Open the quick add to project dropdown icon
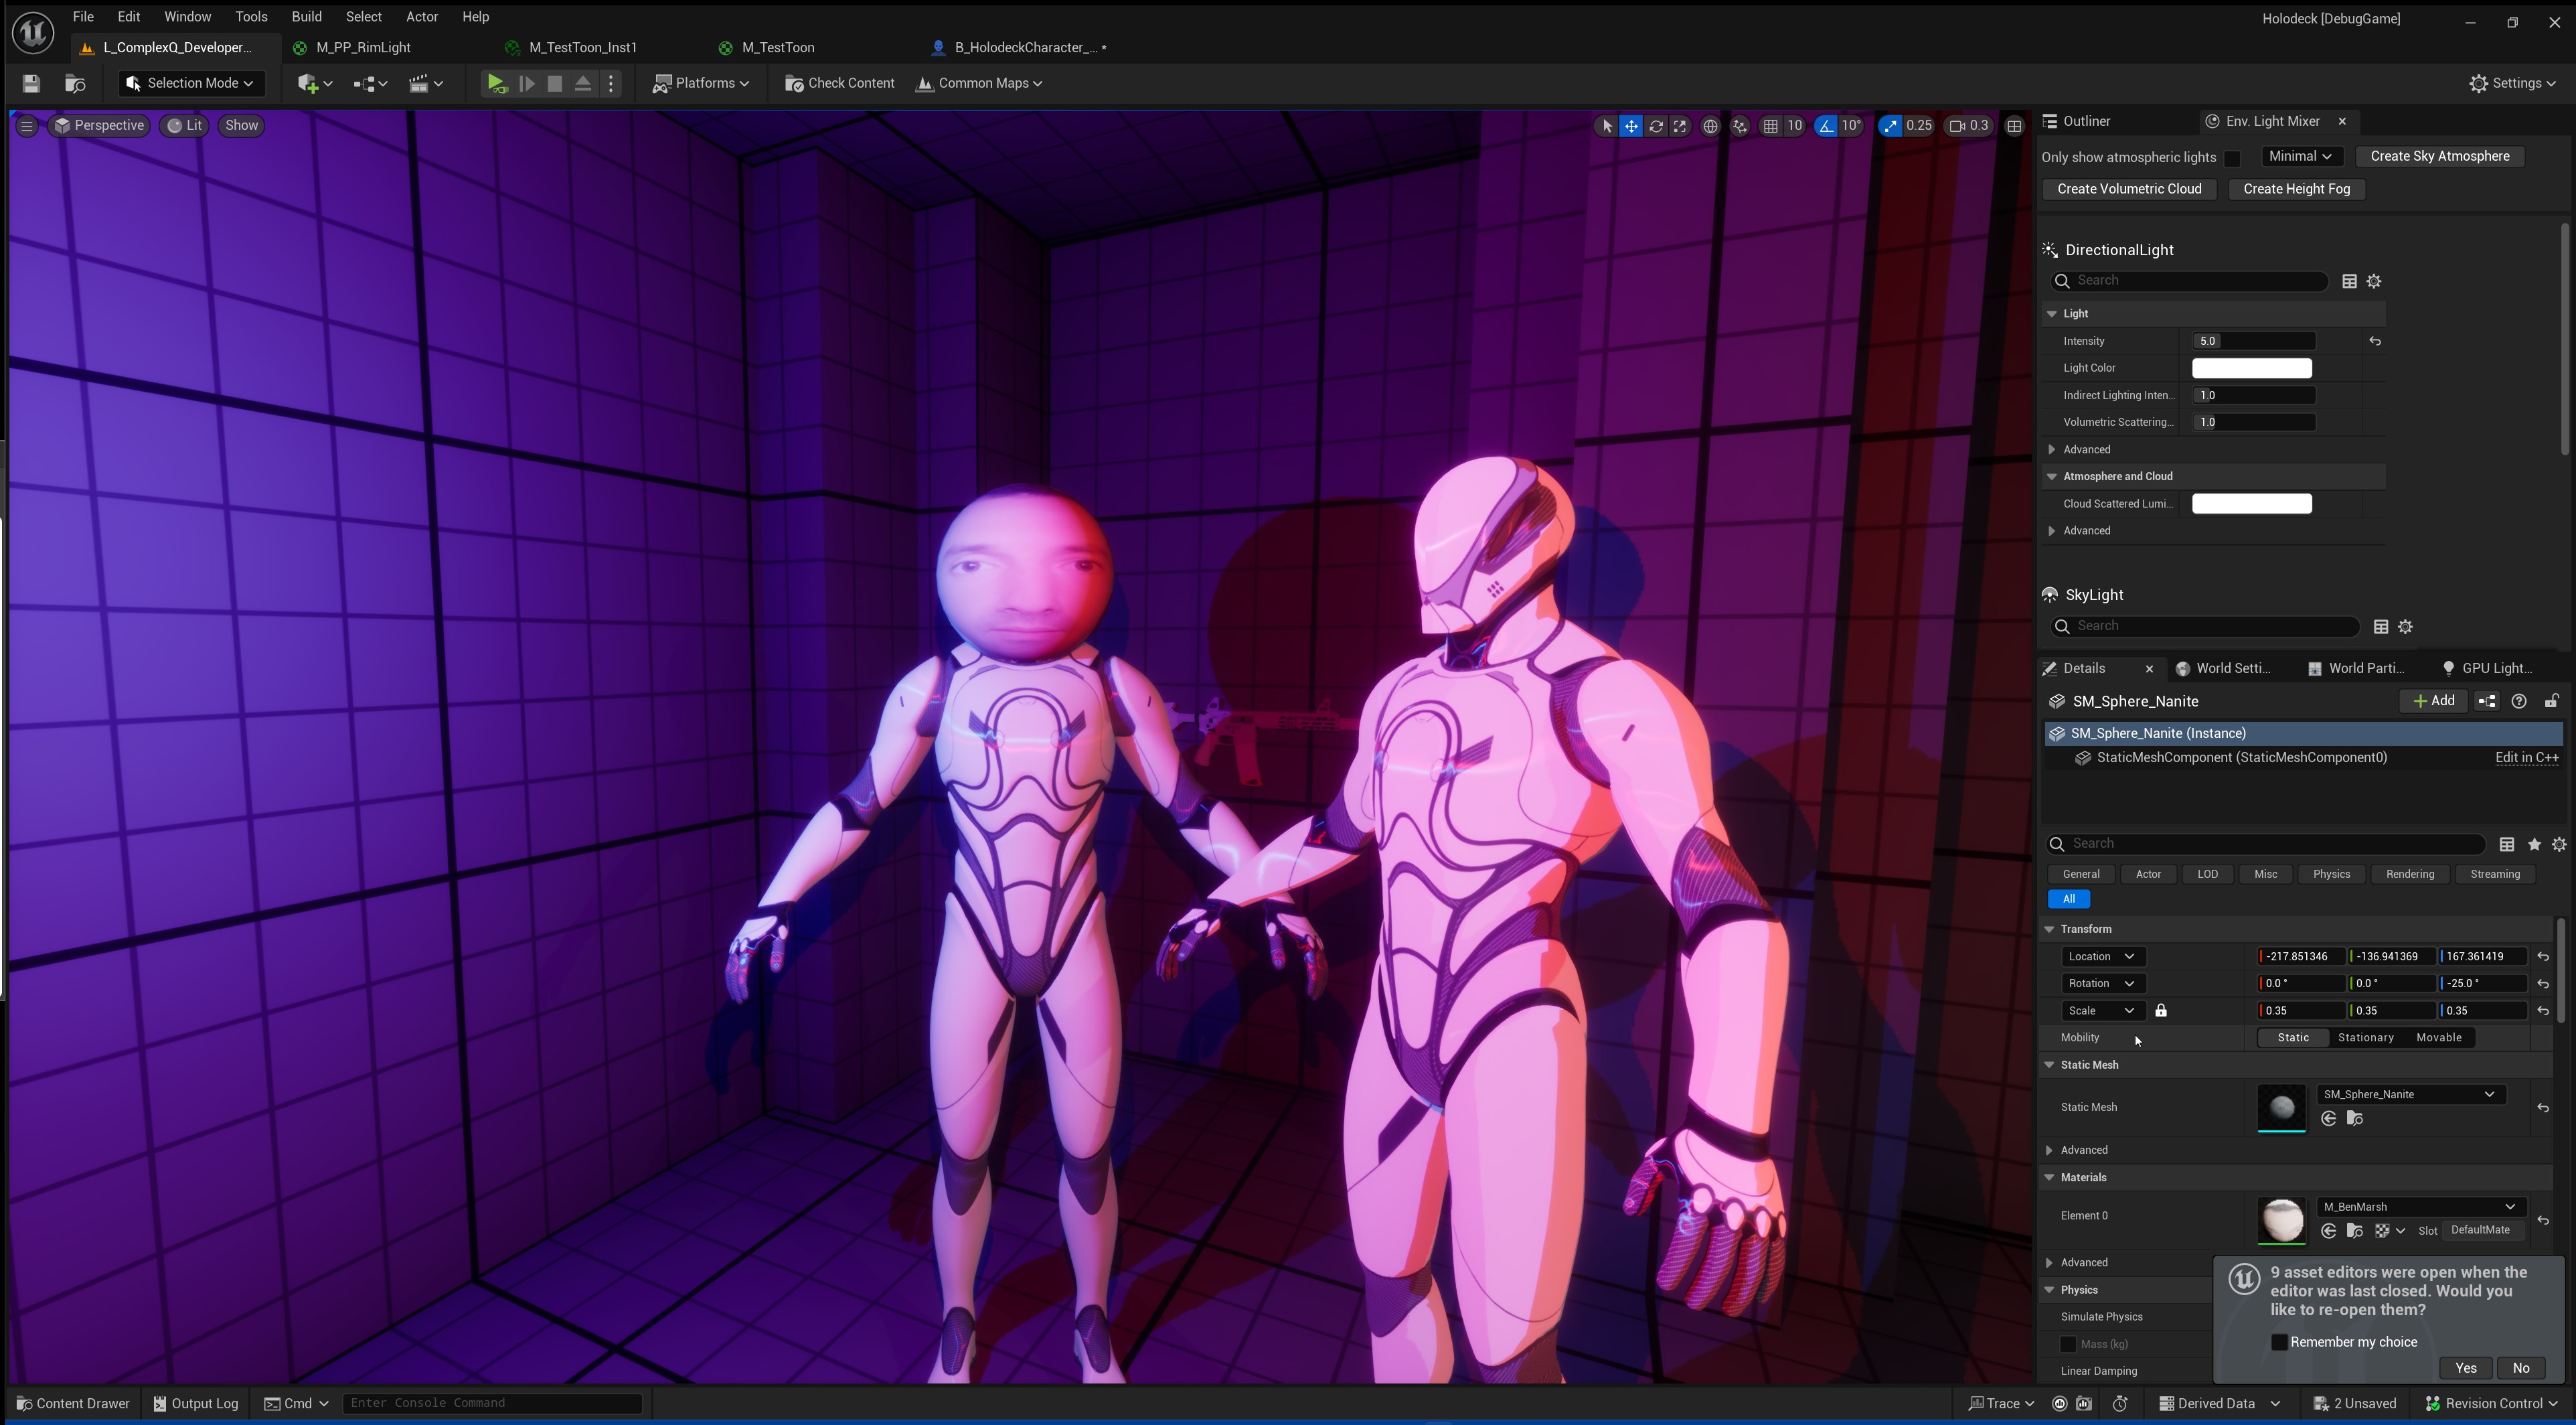This screenshot has height=1425, width=2576. [x=315, y=84]
